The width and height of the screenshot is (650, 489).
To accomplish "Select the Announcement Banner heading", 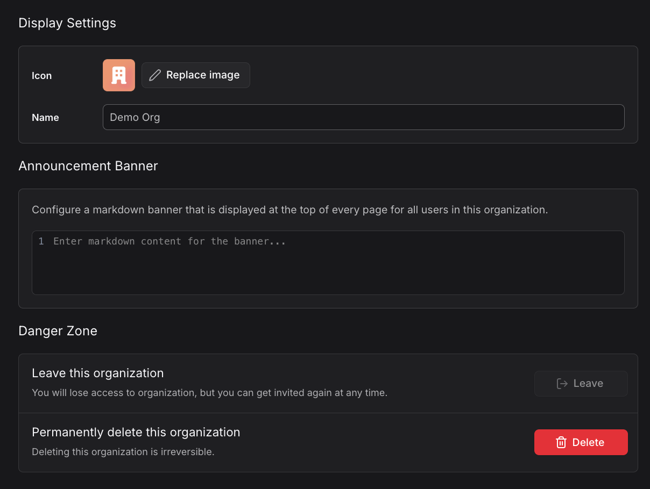I will (88, 166).
